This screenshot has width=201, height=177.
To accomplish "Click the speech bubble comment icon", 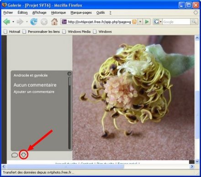I will (x=15, y=155).
